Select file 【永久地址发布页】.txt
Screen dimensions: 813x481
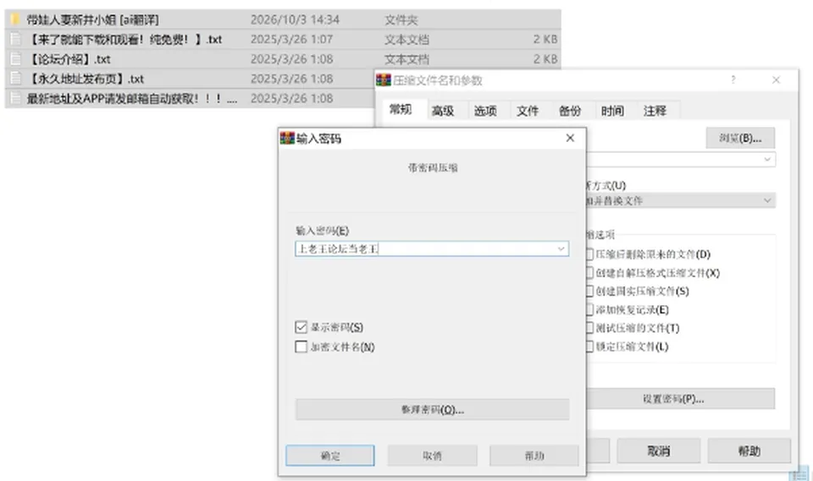pyautogui.click(x=86, y=79)
